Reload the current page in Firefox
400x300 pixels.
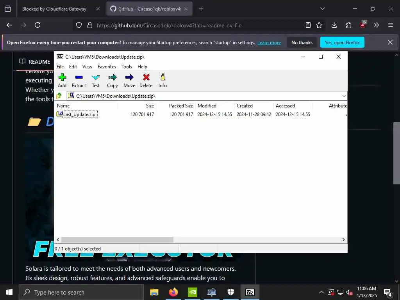(37, 25)
